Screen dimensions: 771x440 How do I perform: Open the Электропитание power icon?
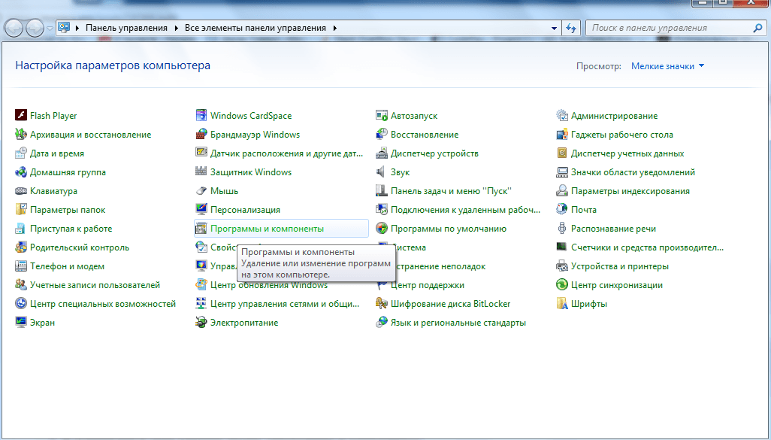201,323
